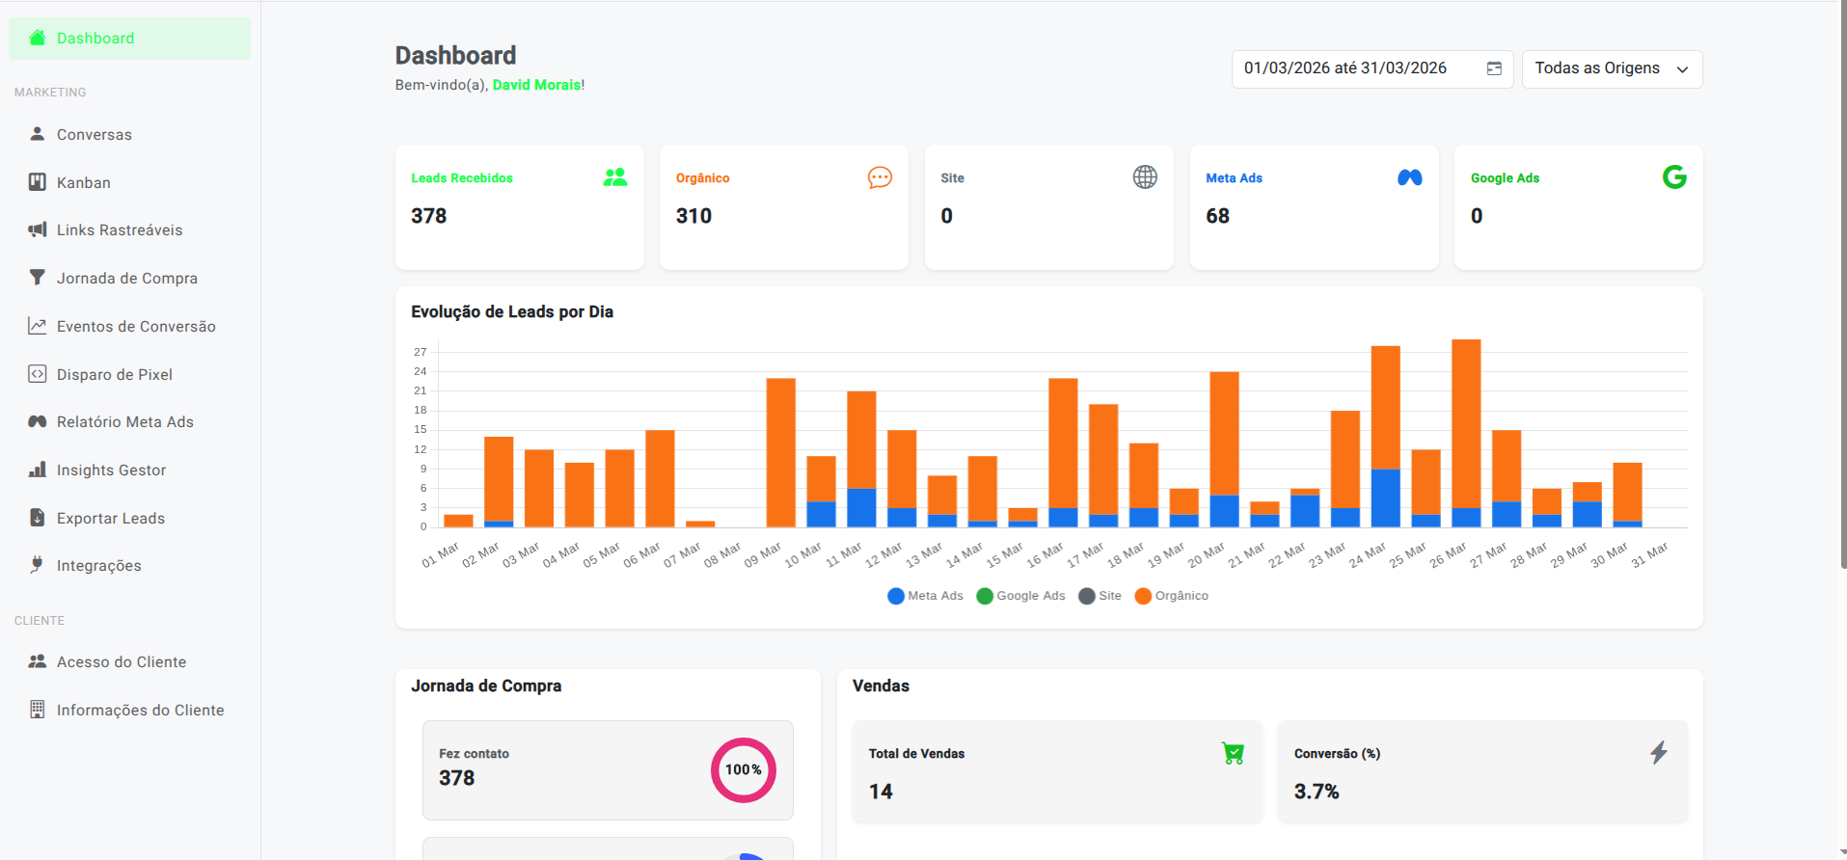Click the Vendas section heading

(881, 685)
